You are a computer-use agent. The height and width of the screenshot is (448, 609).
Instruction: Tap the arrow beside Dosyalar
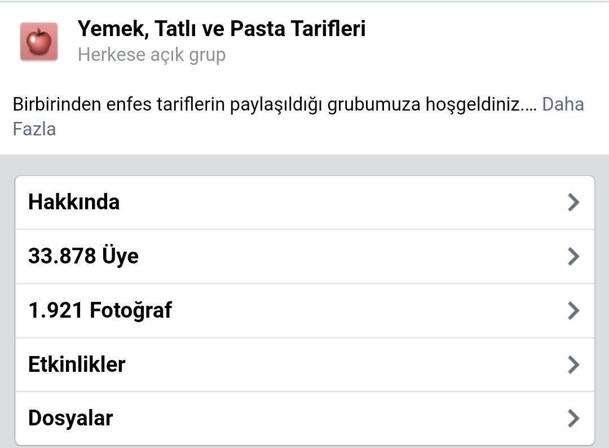click(x=573, y=419)
